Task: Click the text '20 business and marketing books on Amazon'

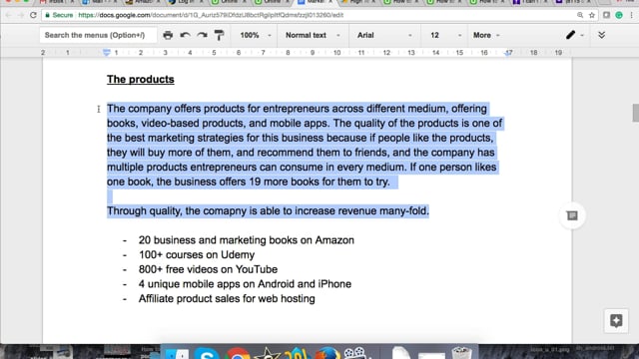Action: pyautogui.click(x=247, y=240)
